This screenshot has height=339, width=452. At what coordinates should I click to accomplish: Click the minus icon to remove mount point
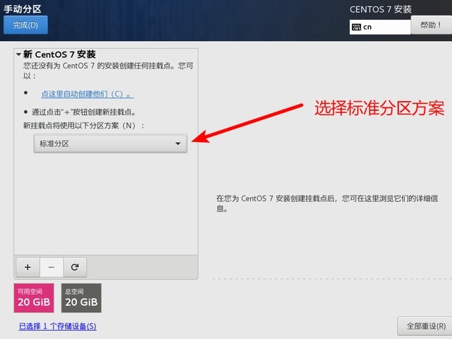(x=52, y=267)
